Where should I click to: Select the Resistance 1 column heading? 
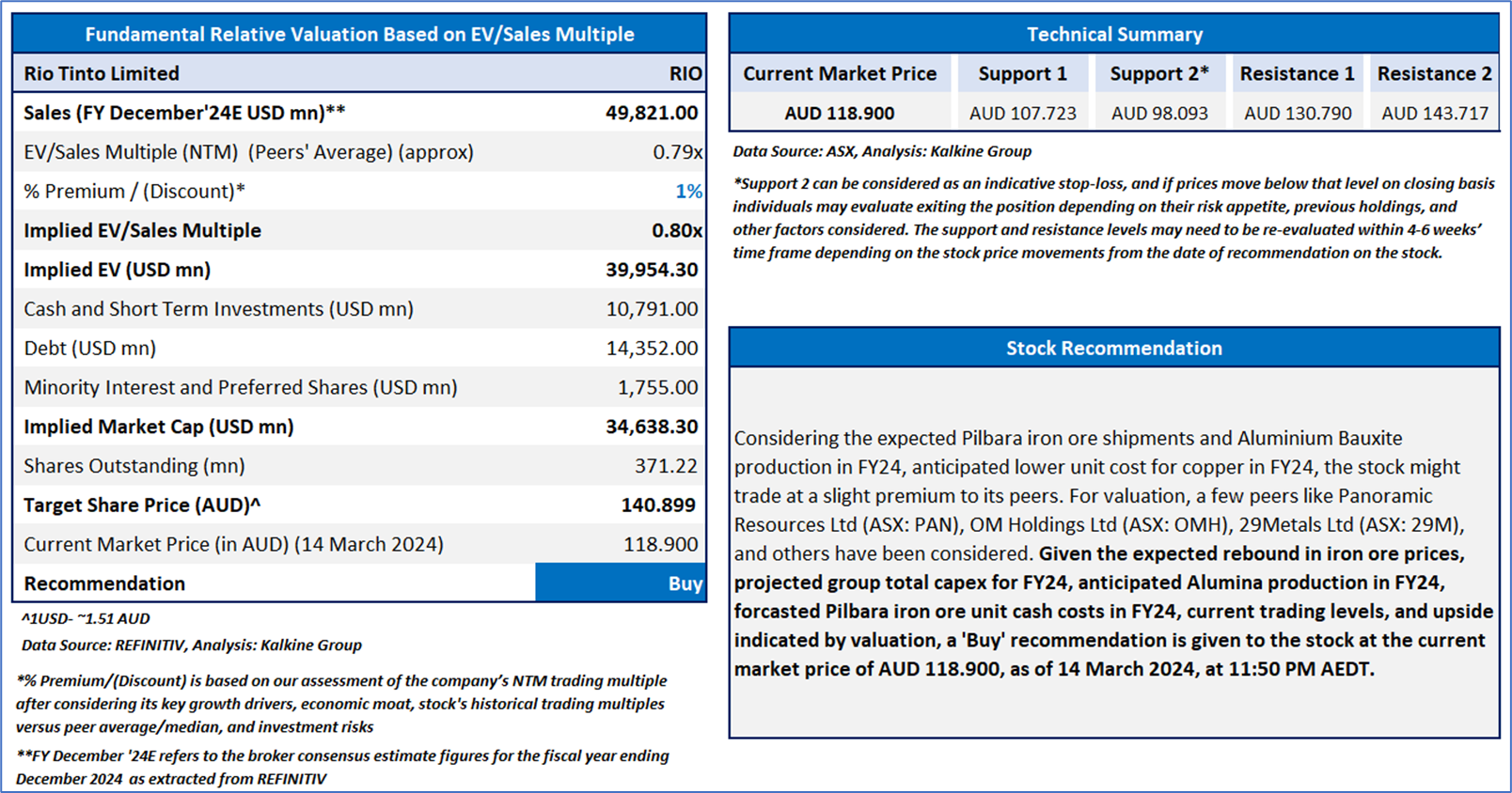click(1298, 73)
